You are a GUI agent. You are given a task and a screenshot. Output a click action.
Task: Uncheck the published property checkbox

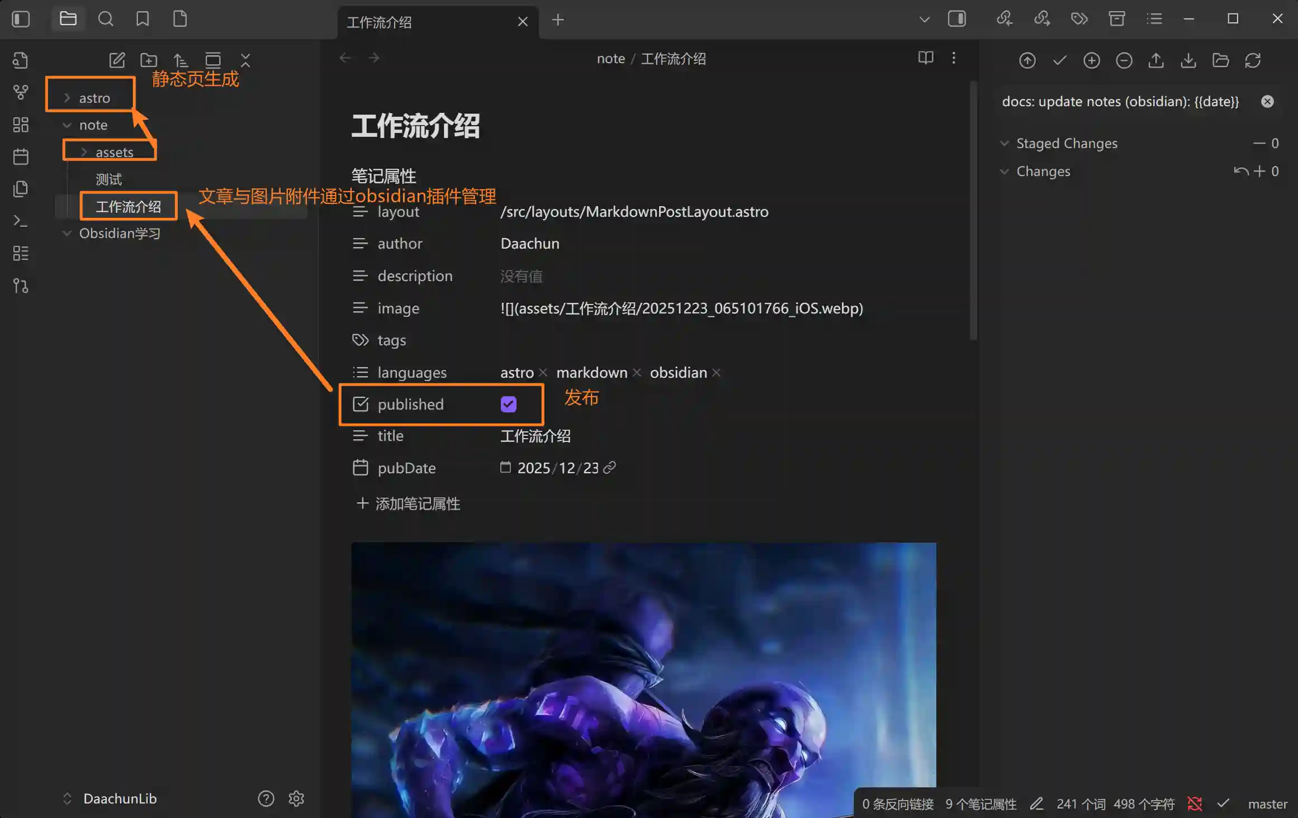(x=508, y=404)
